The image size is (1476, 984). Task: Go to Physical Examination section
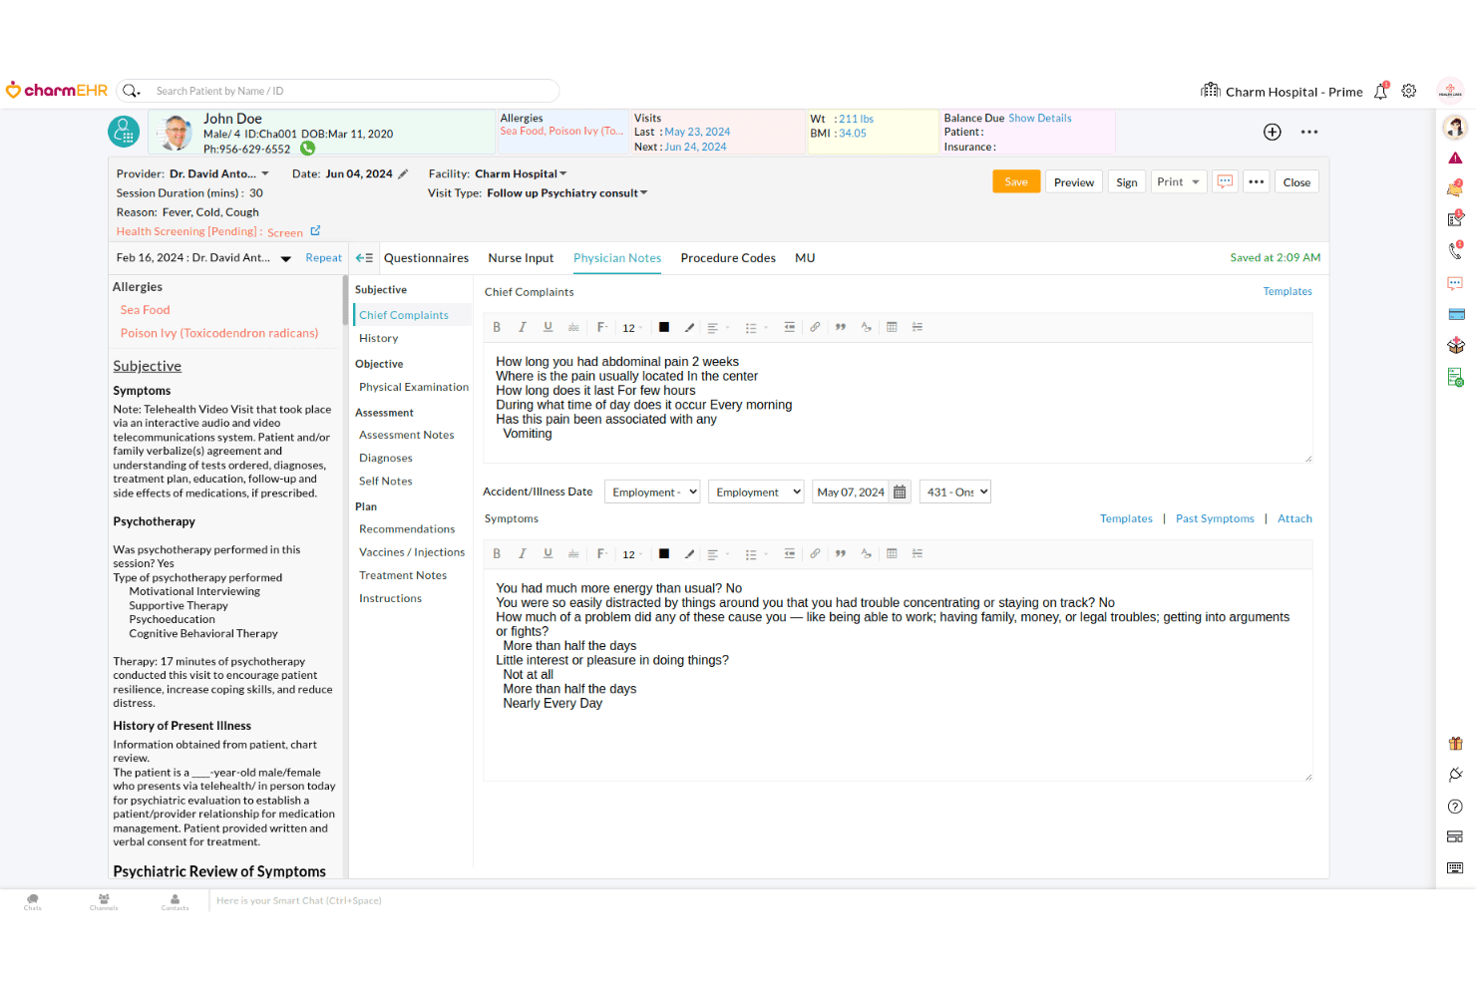click(414, 387)
